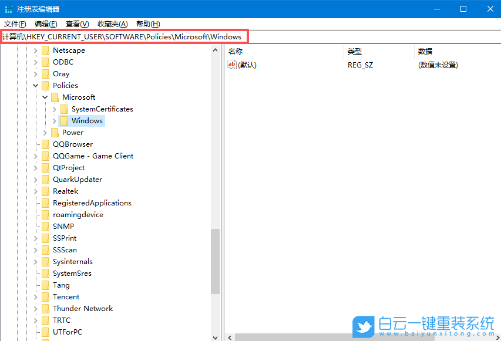Click the Registry Editor title bar icon
This screenshot has width=501, height=341.
tap(8, 8)
